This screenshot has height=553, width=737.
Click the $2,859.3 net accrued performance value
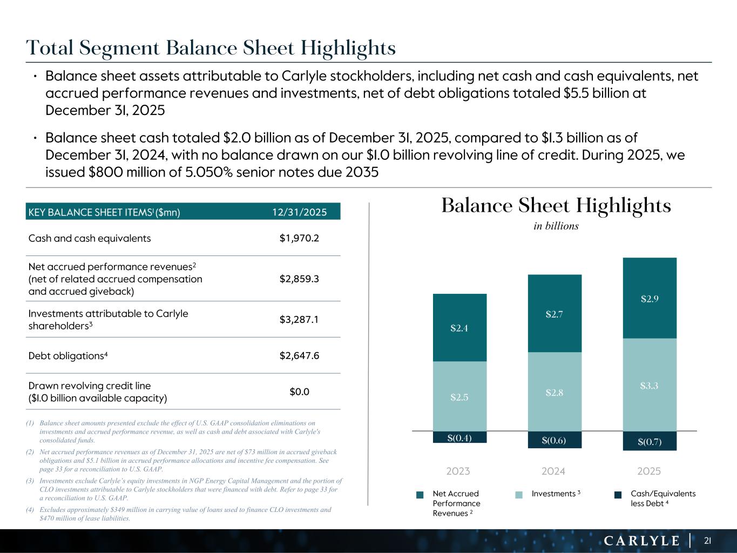(x=299, y=279)
